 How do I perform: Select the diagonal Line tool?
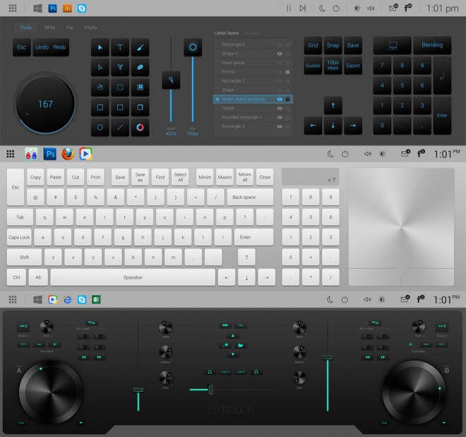pos(120,127)
